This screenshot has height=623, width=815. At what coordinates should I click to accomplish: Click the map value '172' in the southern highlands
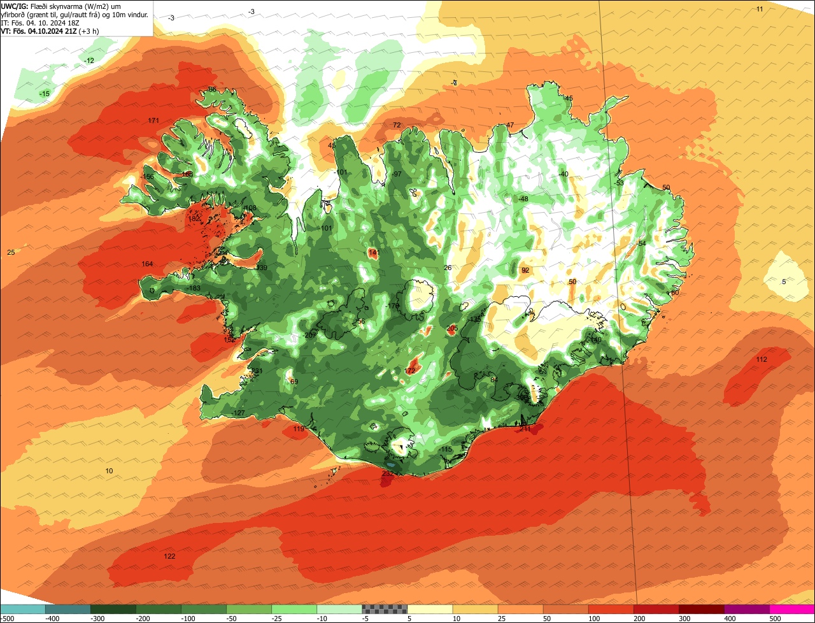click(410, 370)
